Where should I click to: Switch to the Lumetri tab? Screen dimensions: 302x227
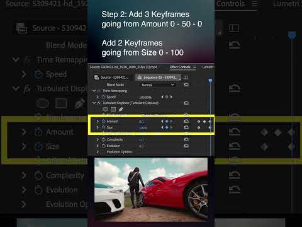pyautogui.click(x=208, y=67)
